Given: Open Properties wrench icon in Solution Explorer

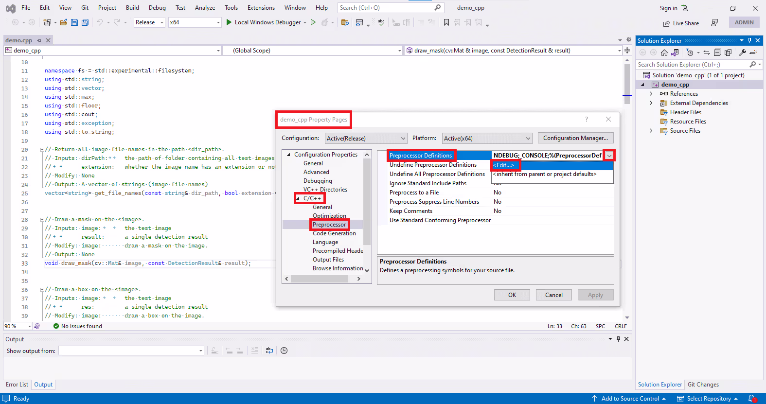Looking at the screenshot, I should click(743, 53).
